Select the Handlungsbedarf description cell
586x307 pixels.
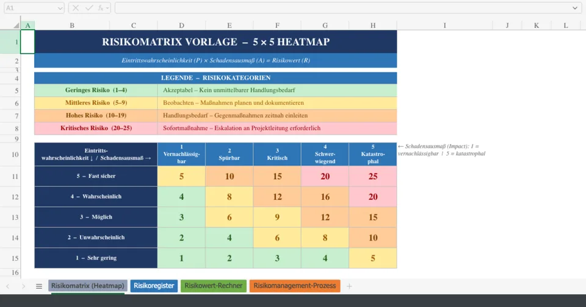(277, 116)
